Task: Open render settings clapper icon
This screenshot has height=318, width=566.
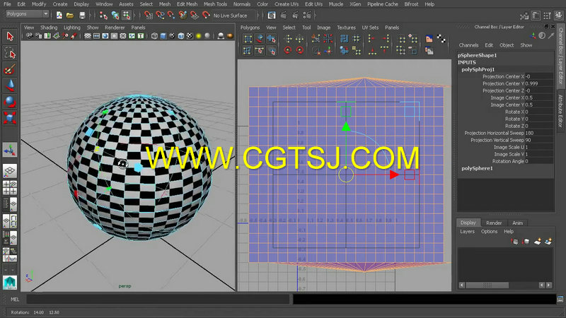Action: pos(307,15)
